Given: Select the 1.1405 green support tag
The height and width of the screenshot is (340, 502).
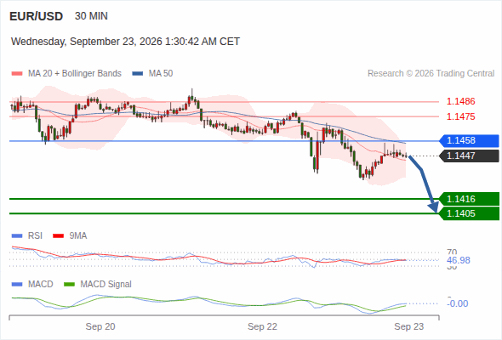Looking at the screenshot, I should 469,213.
